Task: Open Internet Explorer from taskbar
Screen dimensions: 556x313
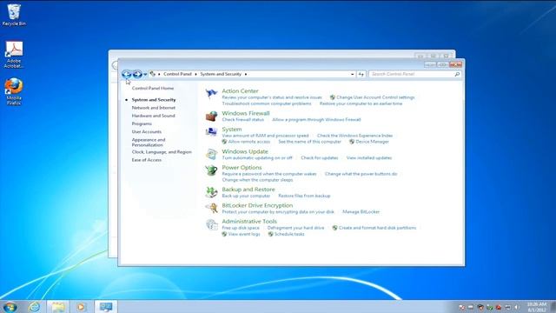Action: click(x=35, y=307)
